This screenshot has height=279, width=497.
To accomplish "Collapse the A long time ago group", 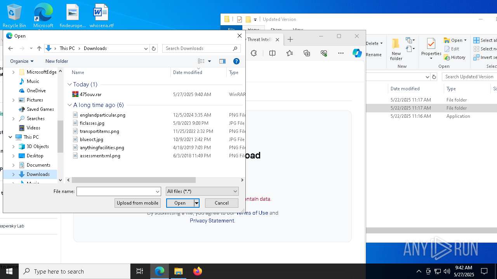I will click(x=70, y=105).
